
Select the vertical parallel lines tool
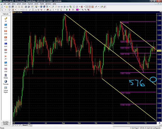[53, 10]
